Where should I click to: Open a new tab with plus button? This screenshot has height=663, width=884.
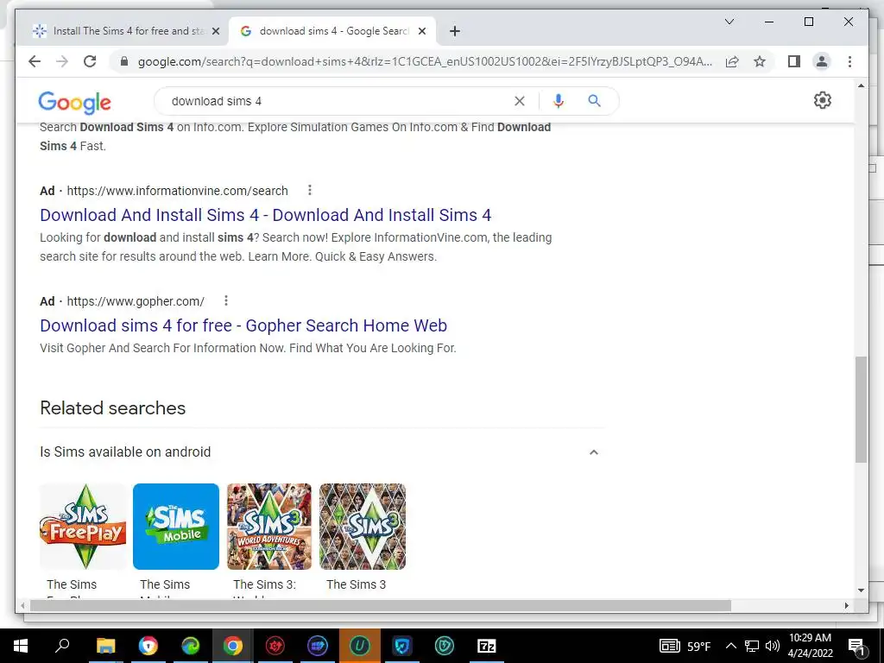click(x=455, y=31)
